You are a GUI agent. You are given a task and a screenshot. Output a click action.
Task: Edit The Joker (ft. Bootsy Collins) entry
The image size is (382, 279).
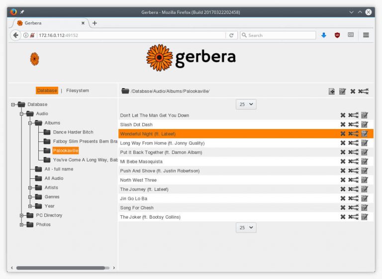click(x=365, y=217)
